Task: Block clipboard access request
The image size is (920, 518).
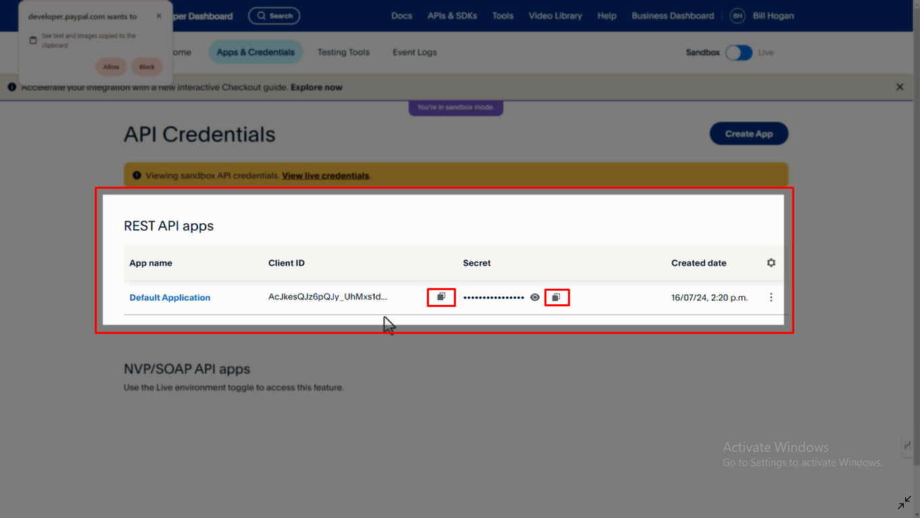Action: point(146,67)
